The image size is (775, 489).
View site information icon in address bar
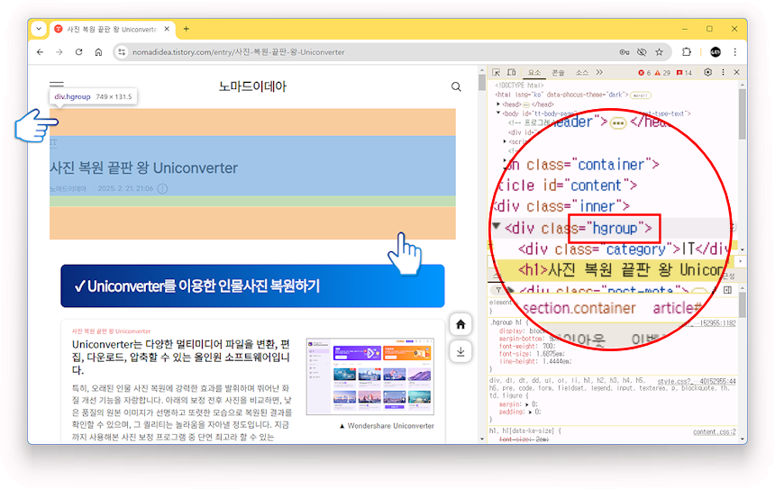(122, 52)
